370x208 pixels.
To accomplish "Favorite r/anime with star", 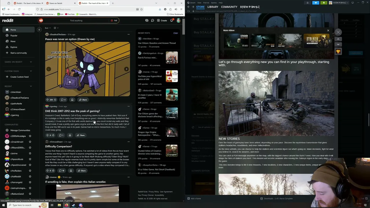I will coord(30,153).
